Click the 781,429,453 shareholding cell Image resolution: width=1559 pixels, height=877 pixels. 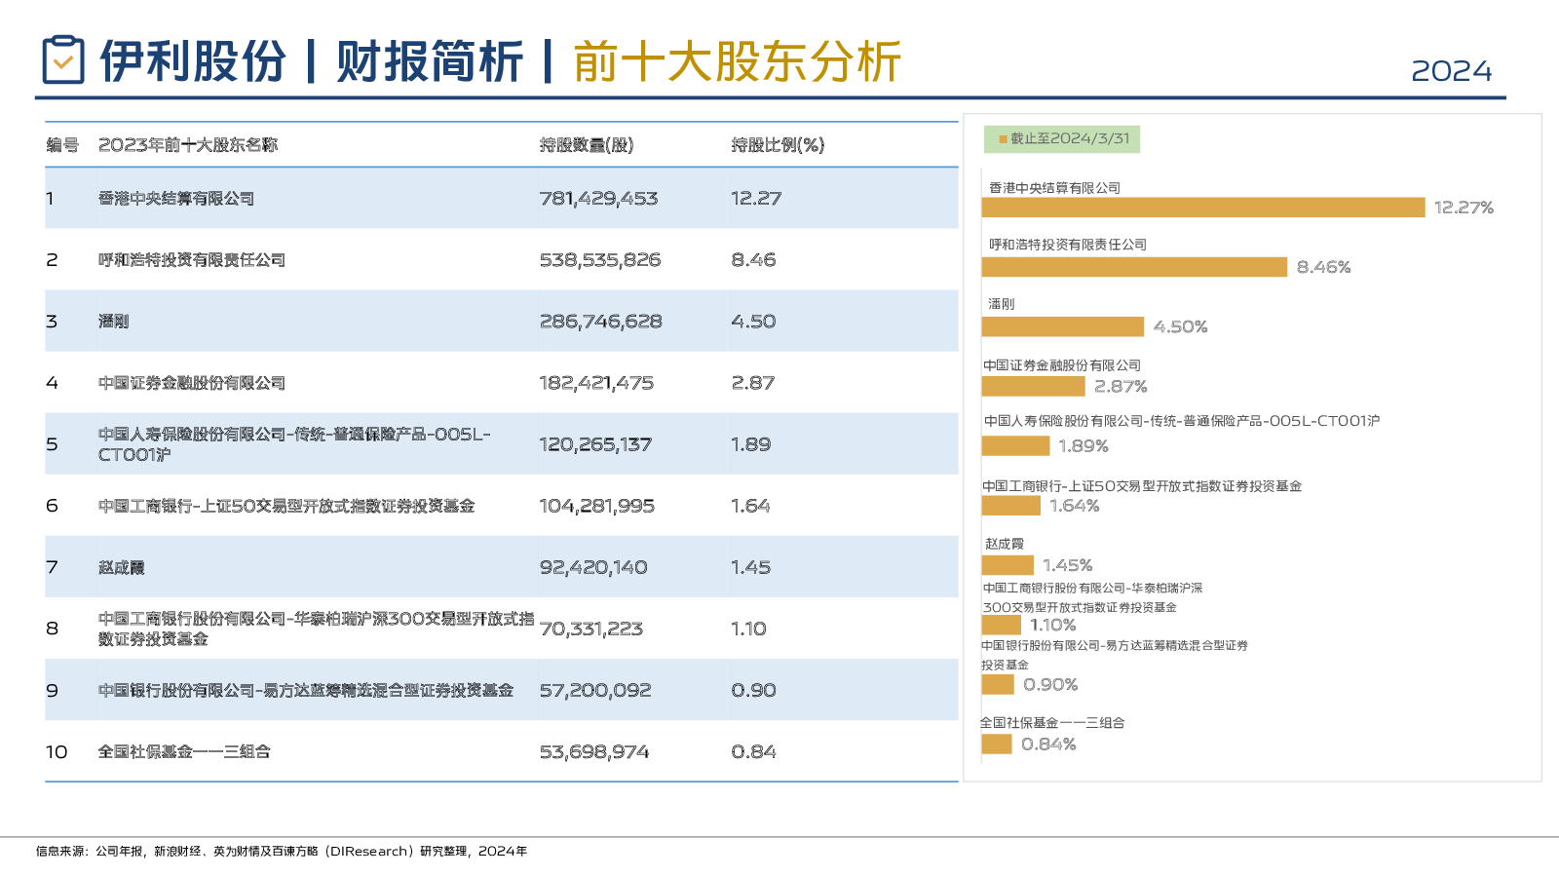click(598, 199)
